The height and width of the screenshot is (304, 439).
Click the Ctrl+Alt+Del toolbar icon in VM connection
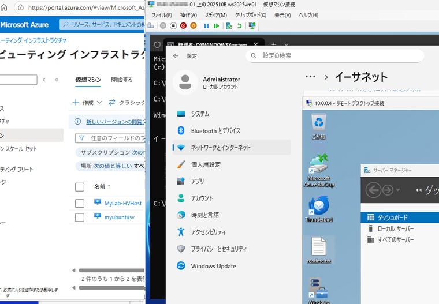pyautogui.click(x=151, y=26)
